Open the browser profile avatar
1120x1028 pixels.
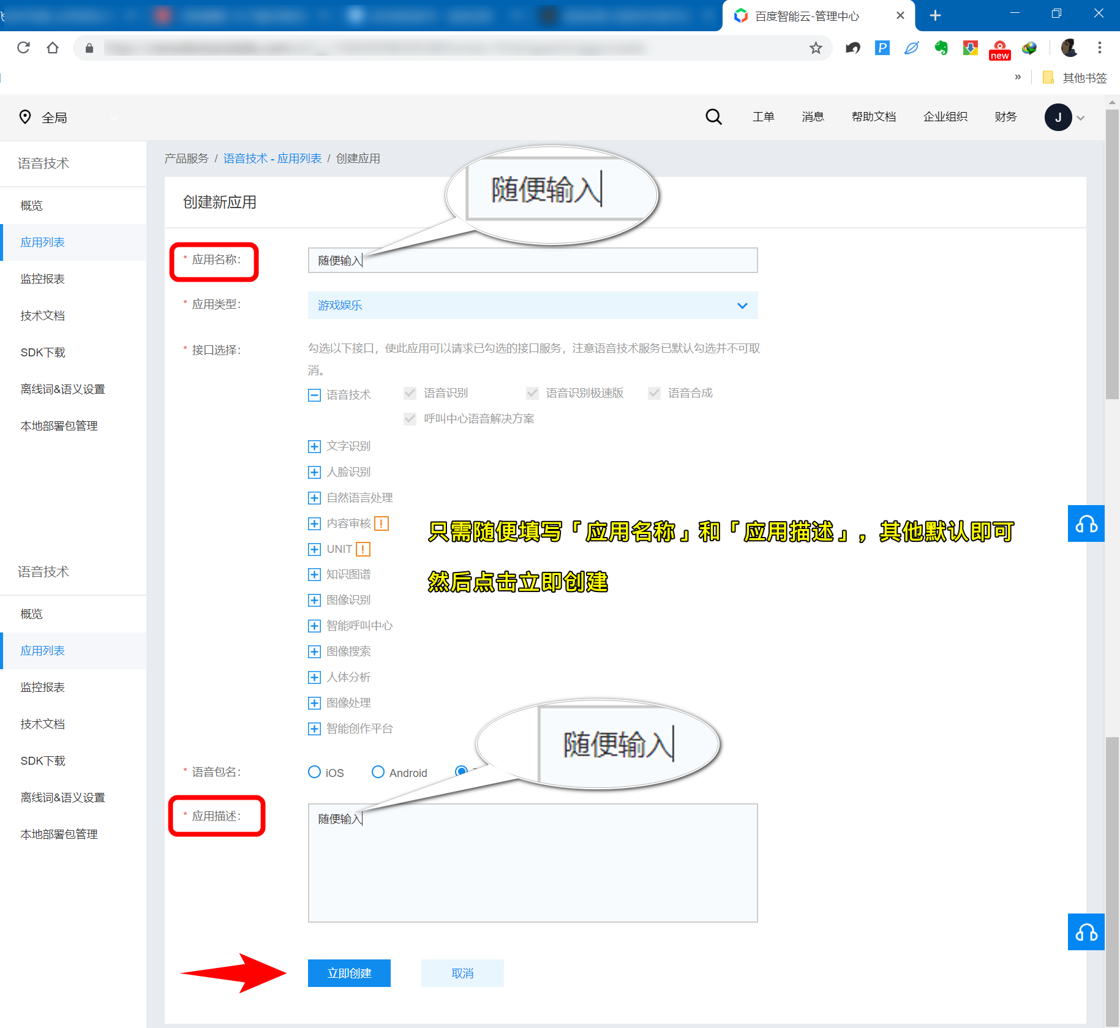pos(1069,48)
